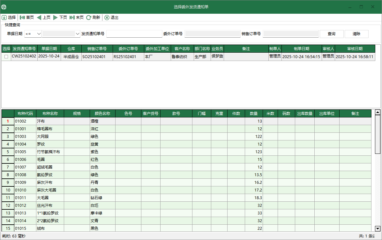Click the globe icon in title bar
Image resolution: width=382 pixels, height=240 pixels.
point(4,6)
